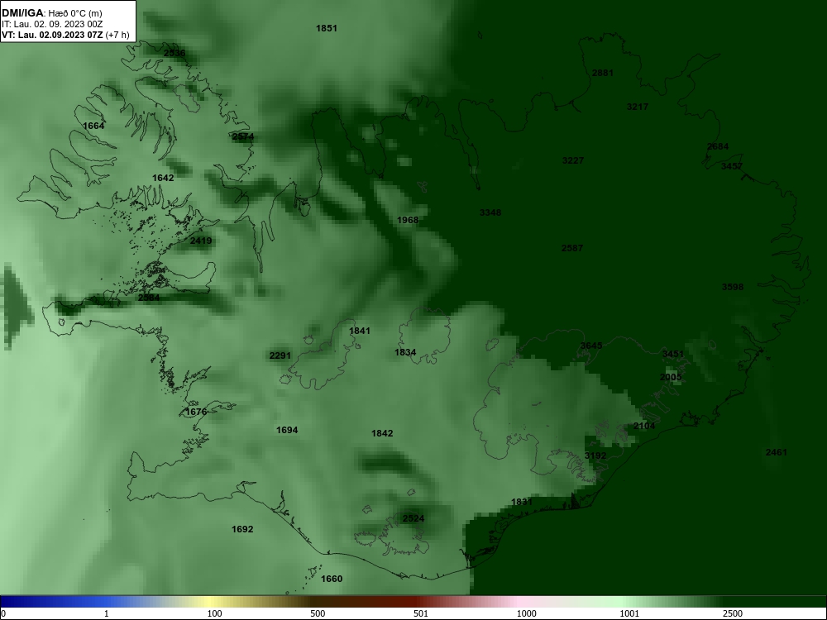This screenshot has height=620, width=827.
Task: Select the map value 1642
Action: click(x=163, y=179)
